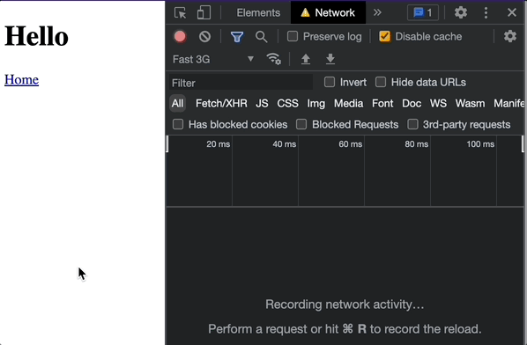
Task: Select the Network tab
Action: (x=328, y=12)
